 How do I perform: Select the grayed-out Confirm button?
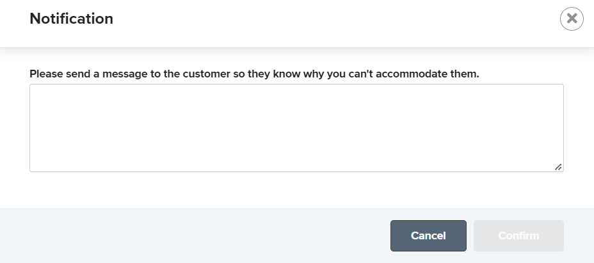(x=518, y=235)
